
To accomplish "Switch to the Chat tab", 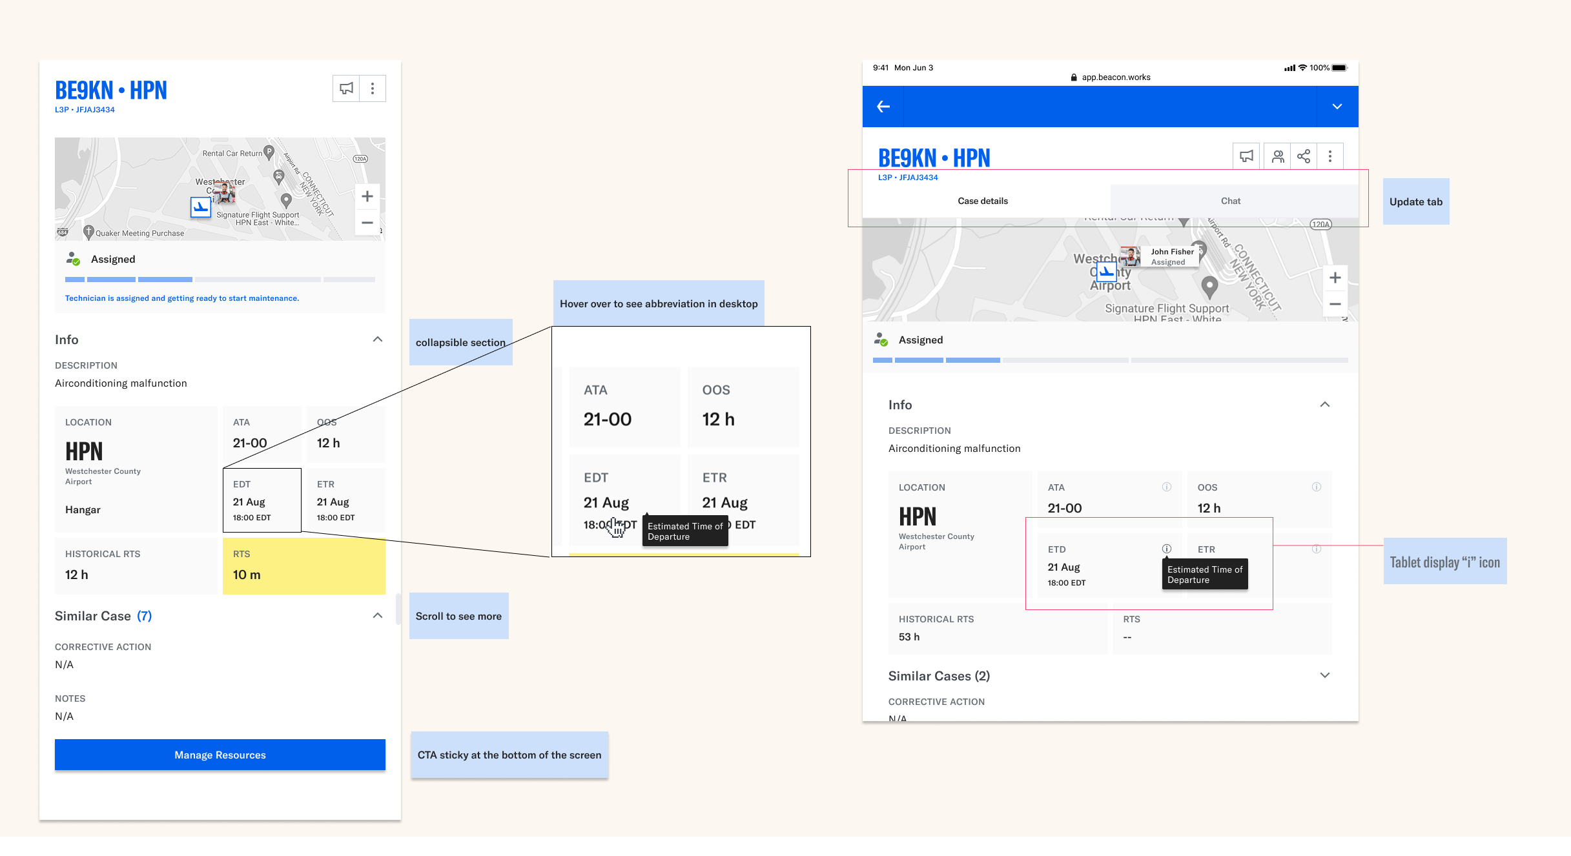I will (x=1230, y=201).
